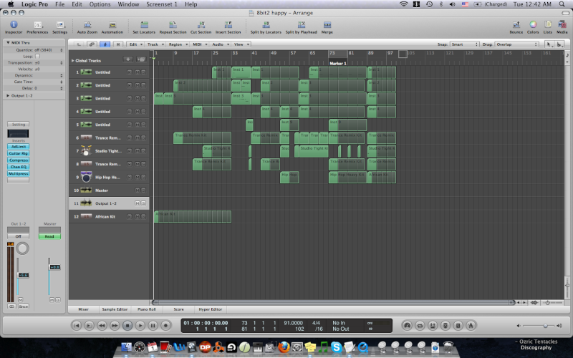
Task: Enable the Loop checkbox in the inspector
Action: [x=37, y=57]
